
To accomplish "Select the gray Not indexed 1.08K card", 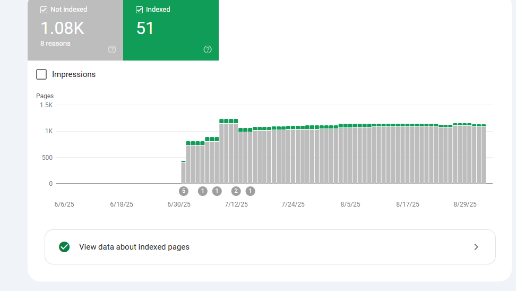I will 75,29.
